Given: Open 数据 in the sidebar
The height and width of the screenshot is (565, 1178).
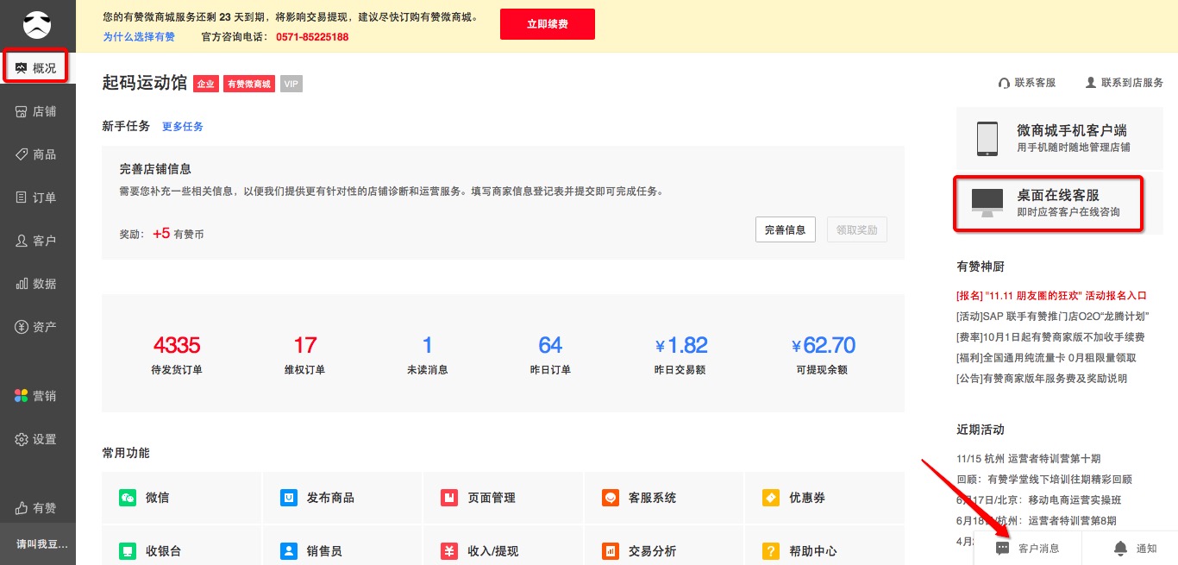Looking at the screenshot, I should pos(37,284).
